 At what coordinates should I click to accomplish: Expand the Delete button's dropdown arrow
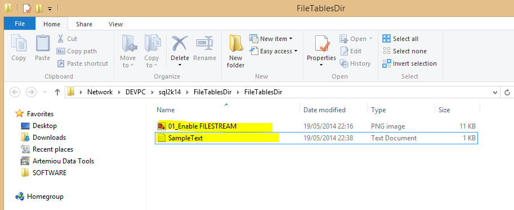[x=180, y=65]
